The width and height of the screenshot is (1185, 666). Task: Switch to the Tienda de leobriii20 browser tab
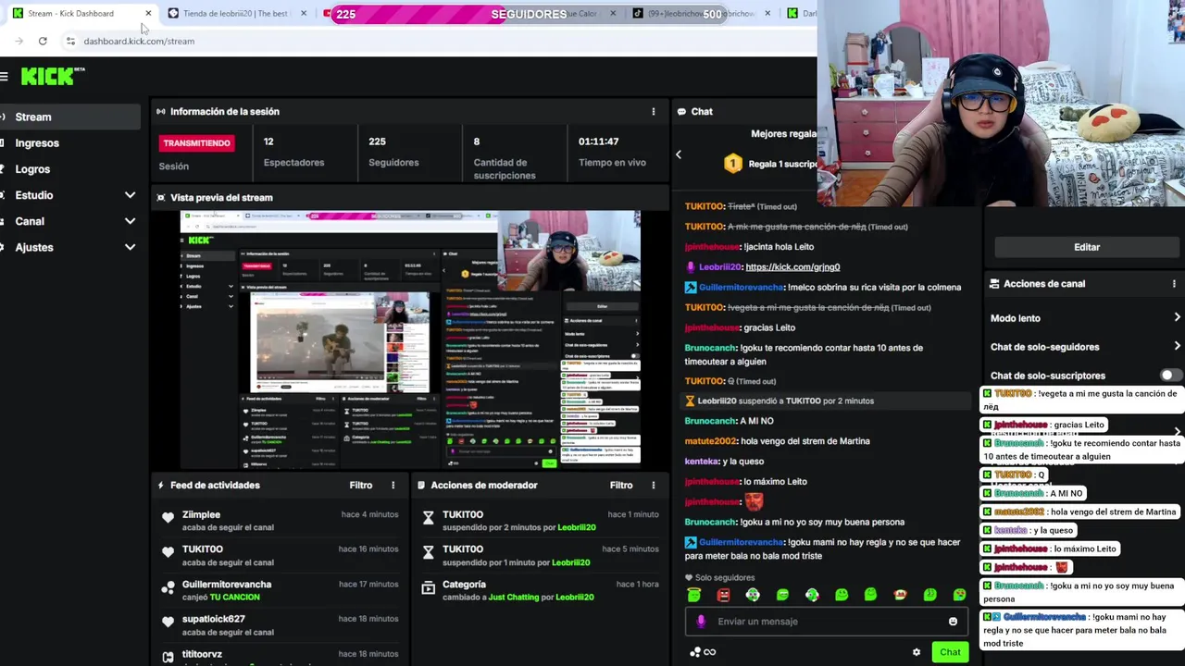[x=235, y=13]
